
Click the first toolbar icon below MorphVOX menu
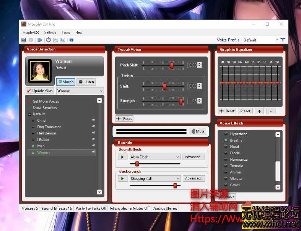(24, 40)
